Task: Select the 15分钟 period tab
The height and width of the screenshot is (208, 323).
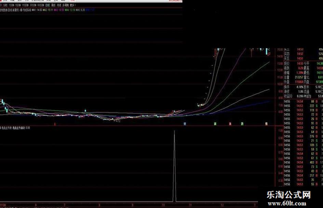Action: [x=25, y=5]
